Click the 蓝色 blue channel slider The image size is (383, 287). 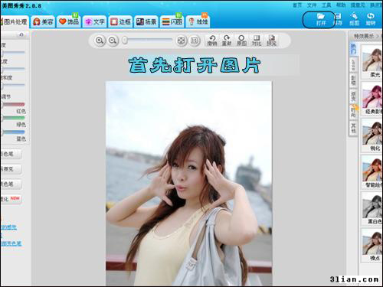tap(13, 132)
